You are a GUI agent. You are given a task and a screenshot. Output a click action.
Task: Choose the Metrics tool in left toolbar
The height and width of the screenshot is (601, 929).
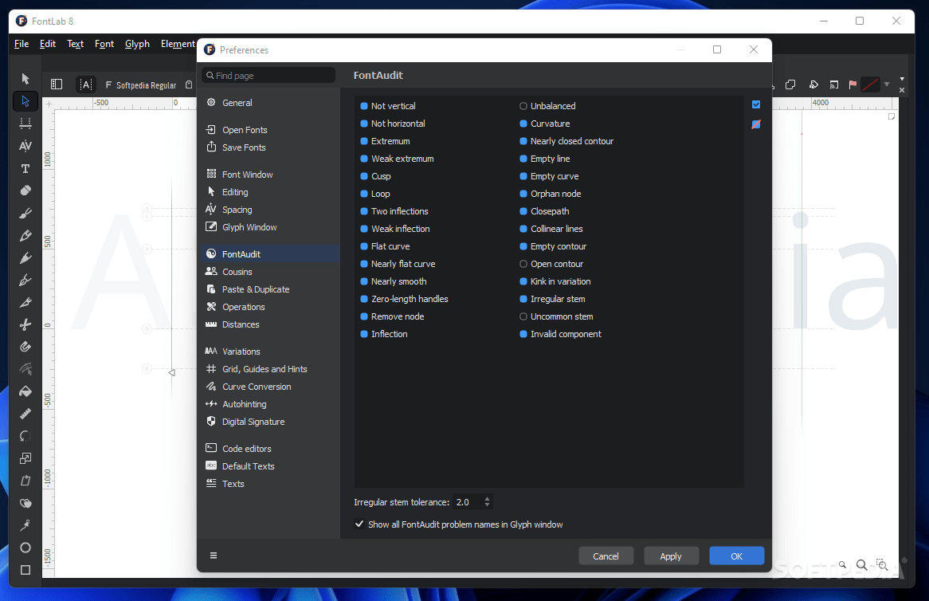(25, 124)
